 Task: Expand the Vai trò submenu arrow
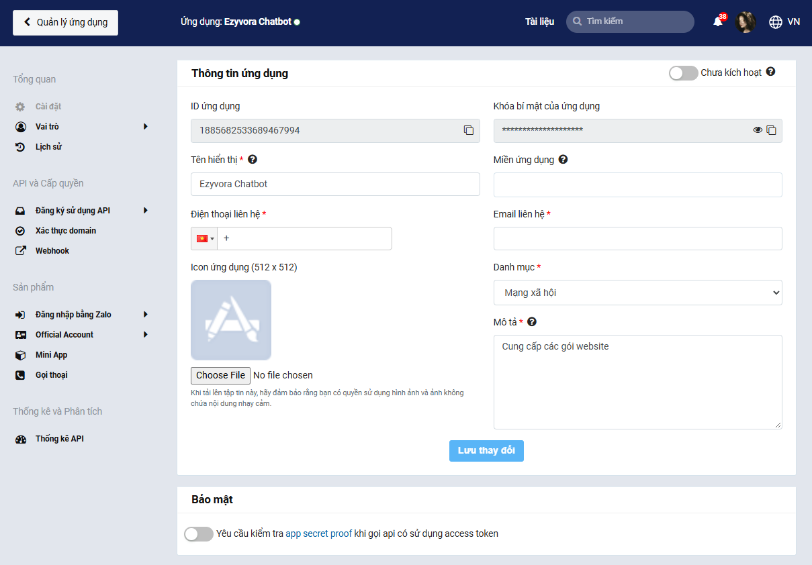145,127
